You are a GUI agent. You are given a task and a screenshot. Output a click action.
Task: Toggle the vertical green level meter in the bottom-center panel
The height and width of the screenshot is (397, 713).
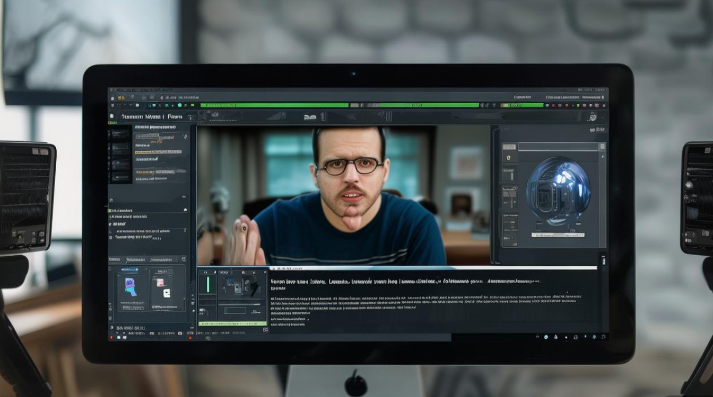(x=208, y=283)
